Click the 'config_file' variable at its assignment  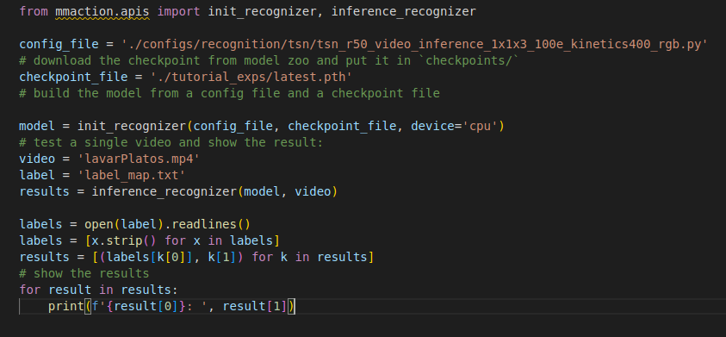(x=59, y=45)
